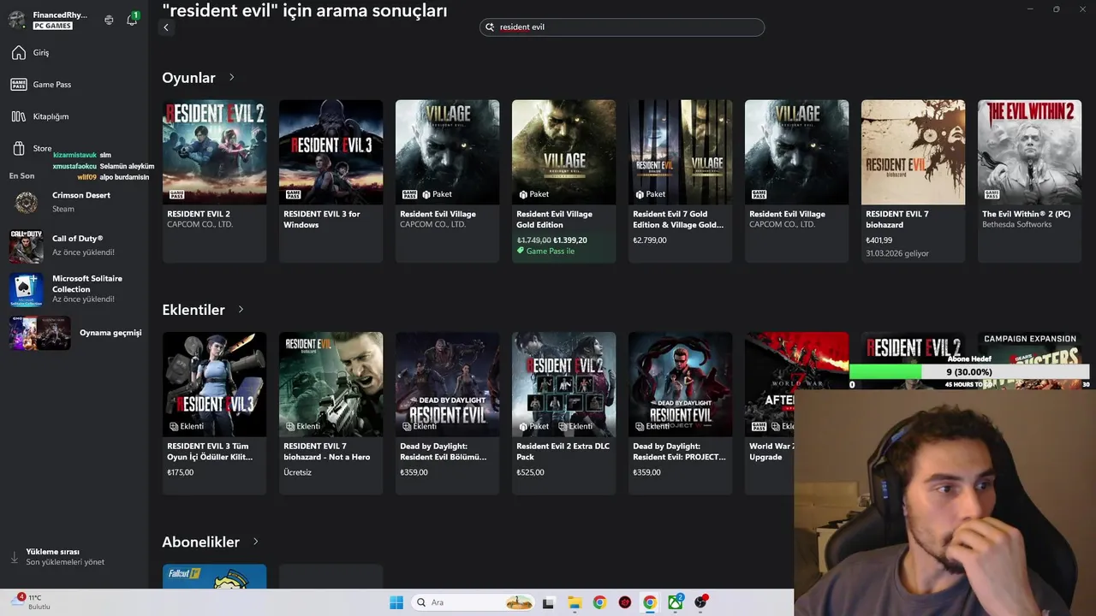Open the Abonelikler heading
1096x616 pixels.
200,542
